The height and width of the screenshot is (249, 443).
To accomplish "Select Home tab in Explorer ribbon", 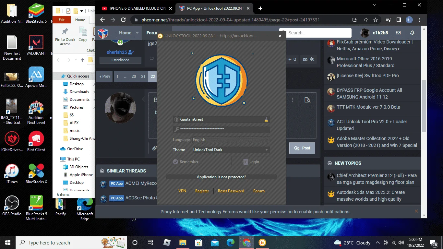I will [x=80, y=20].
